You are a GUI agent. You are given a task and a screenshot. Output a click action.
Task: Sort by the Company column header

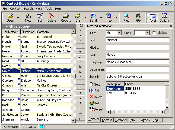coord(54,32)
